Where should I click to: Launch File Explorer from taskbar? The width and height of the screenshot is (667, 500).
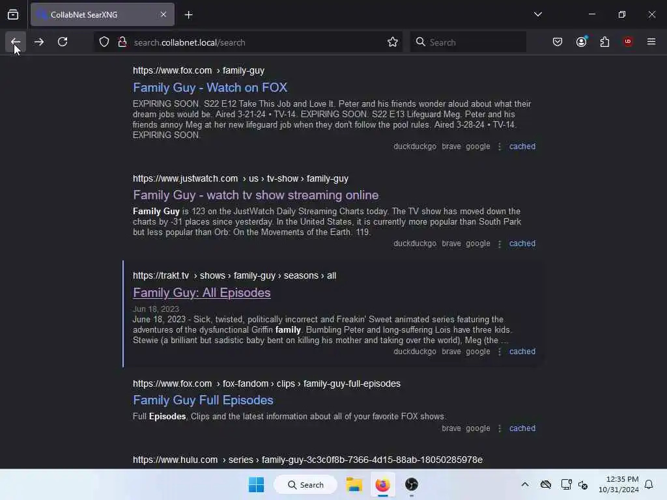pos(354,484)
